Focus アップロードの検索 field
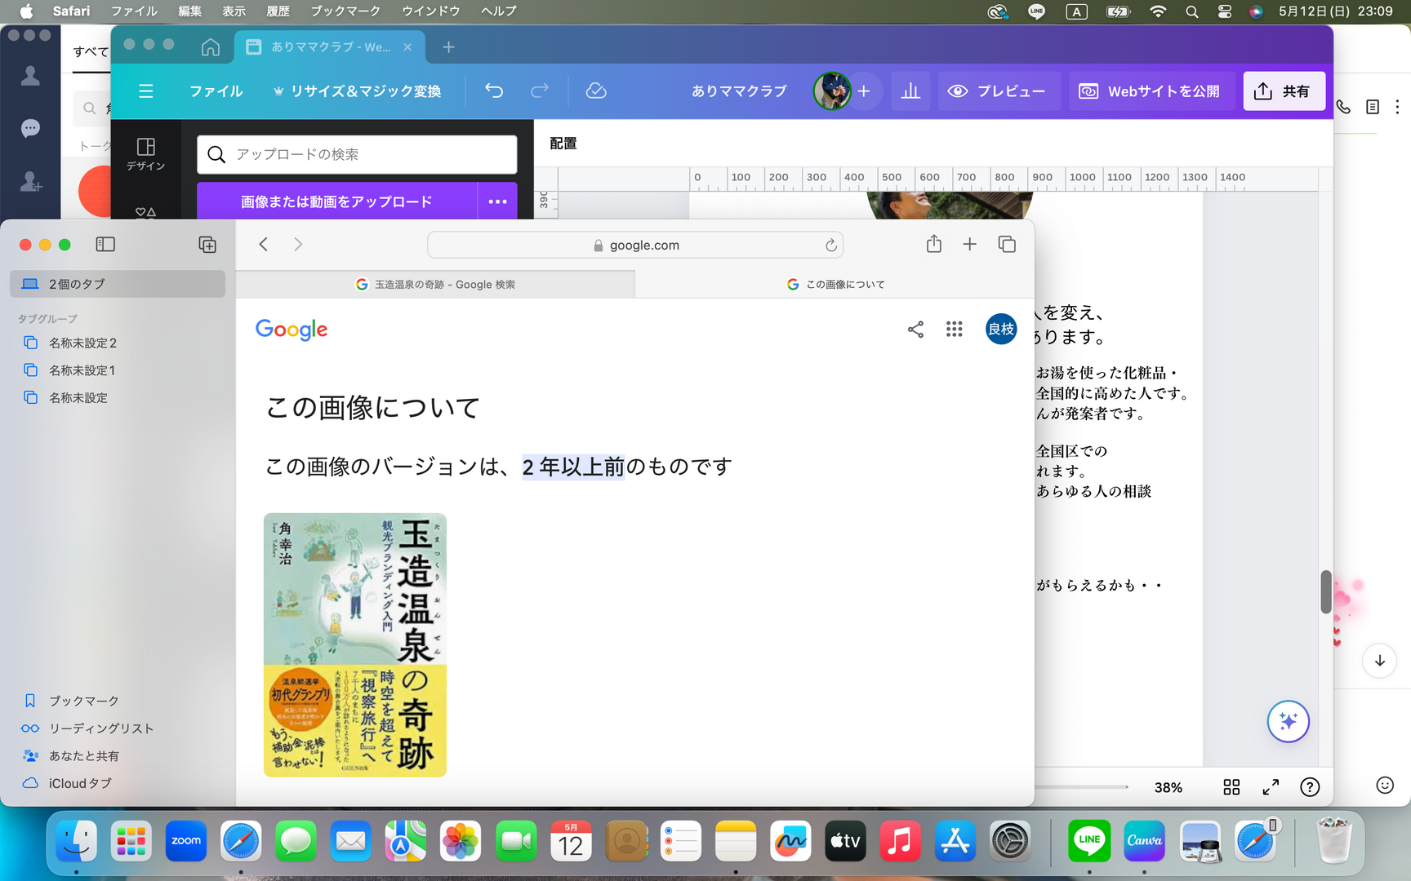 point(357,154)
